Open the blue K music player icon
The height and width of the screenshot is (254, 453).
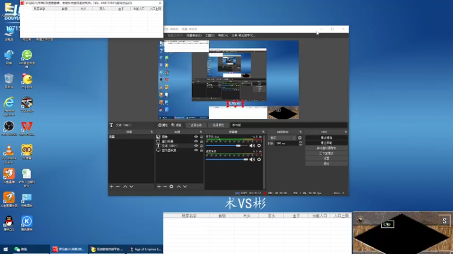27,223
